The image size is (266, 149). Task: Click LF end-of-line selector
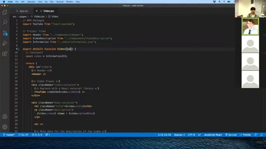click(x=199, y=135)
